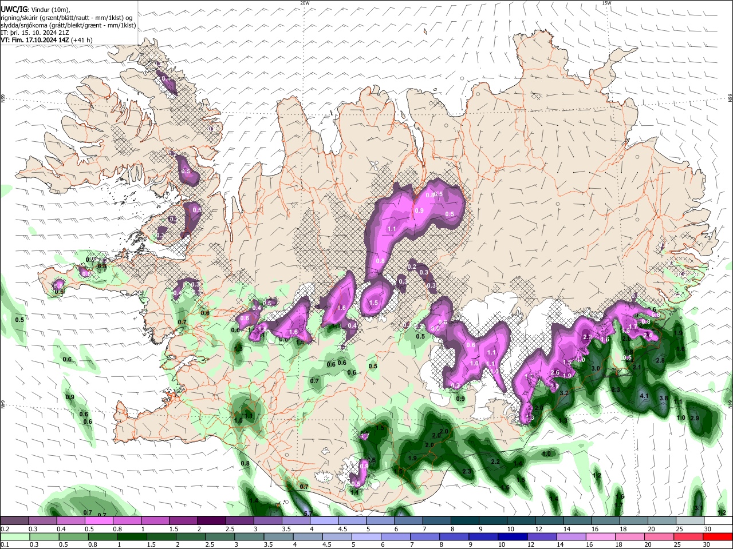733x549 pixels.
Task: Click the '20W' longitude label
Action: coord(305,3)
